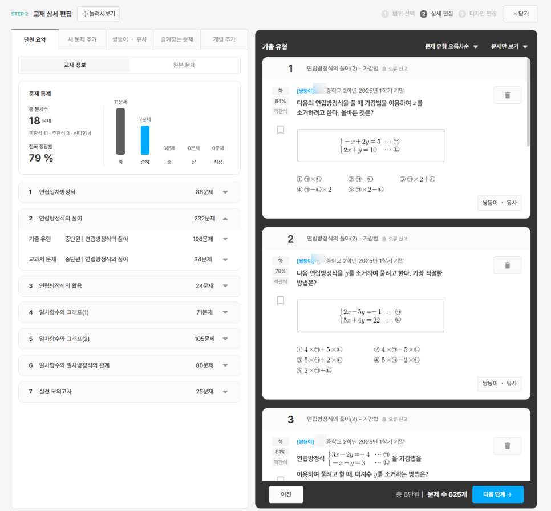The width and height of the screenshot is (551, 511).
Task: Open the 즐겨찾는 문제 tab
Action: click(x=177, y=39)
